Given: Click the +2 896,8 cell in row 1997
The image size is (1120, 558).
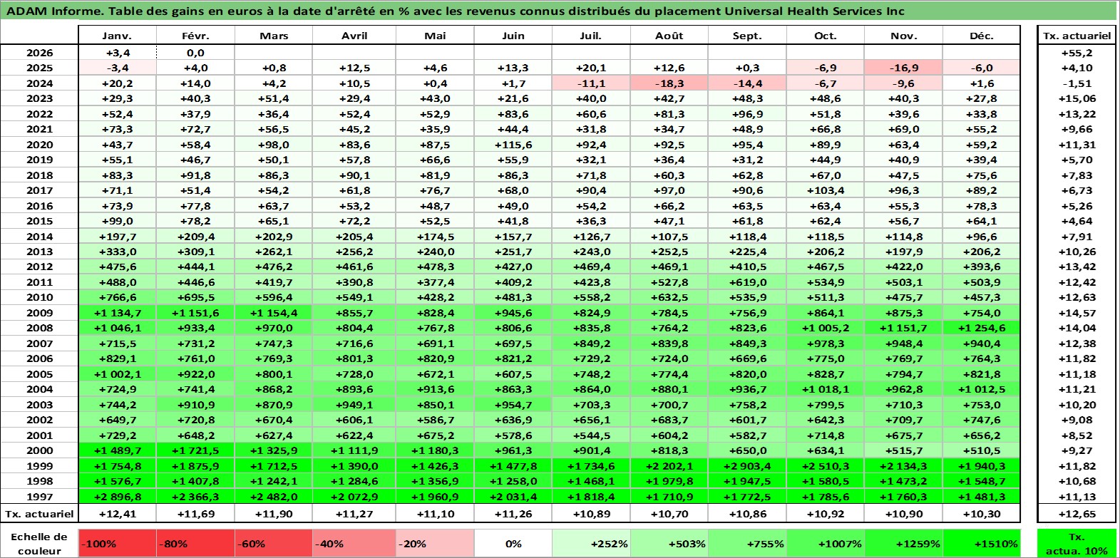Looking at the screenshot, I should [x=117, y=497].
